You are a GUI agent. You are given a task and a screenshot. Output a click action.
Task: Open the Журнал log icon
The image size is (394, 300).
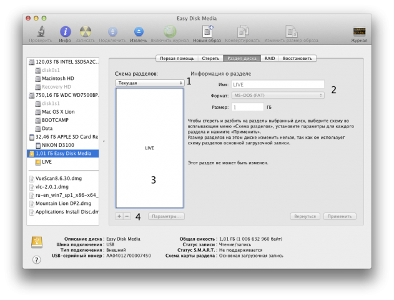coord(359,31)
